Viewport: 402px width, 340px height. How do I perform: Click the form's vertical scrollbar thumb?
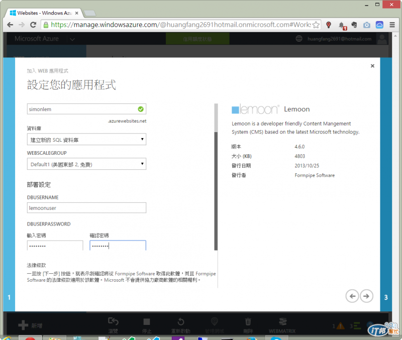pos(216,191)
